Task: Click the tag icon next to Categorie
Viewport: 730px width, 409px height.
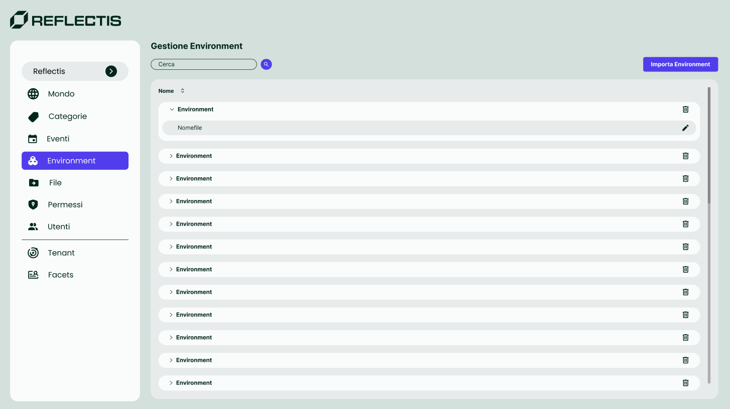Action: [33, 117]
